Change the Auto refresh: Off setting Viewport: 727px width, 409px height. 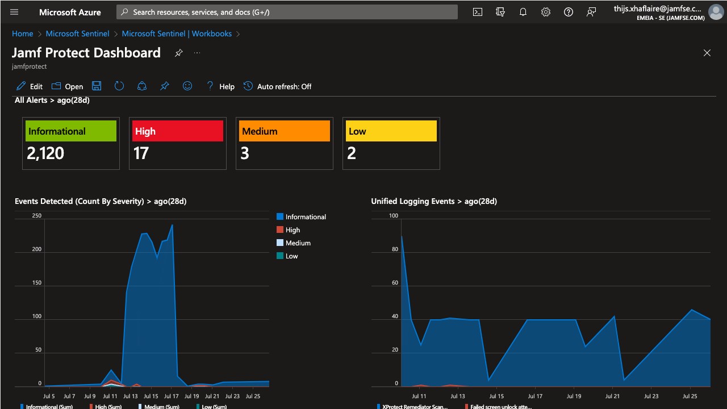pos(277,86)
